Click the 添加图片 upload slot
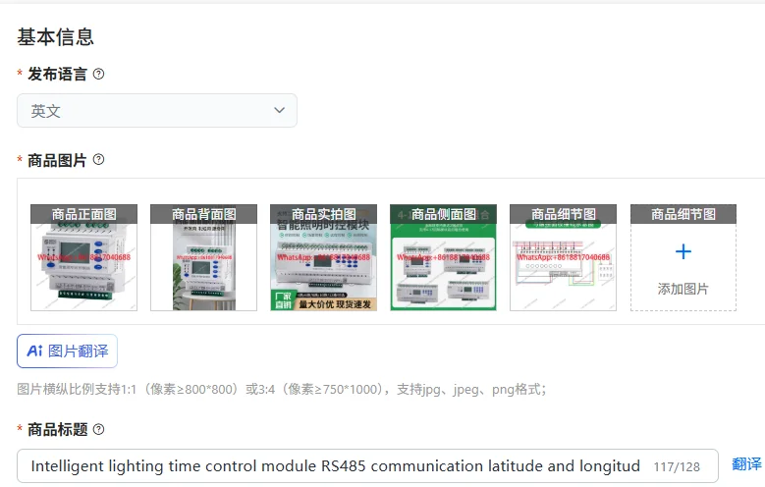This screenshot has height=487, width=765. coord(683,257)
